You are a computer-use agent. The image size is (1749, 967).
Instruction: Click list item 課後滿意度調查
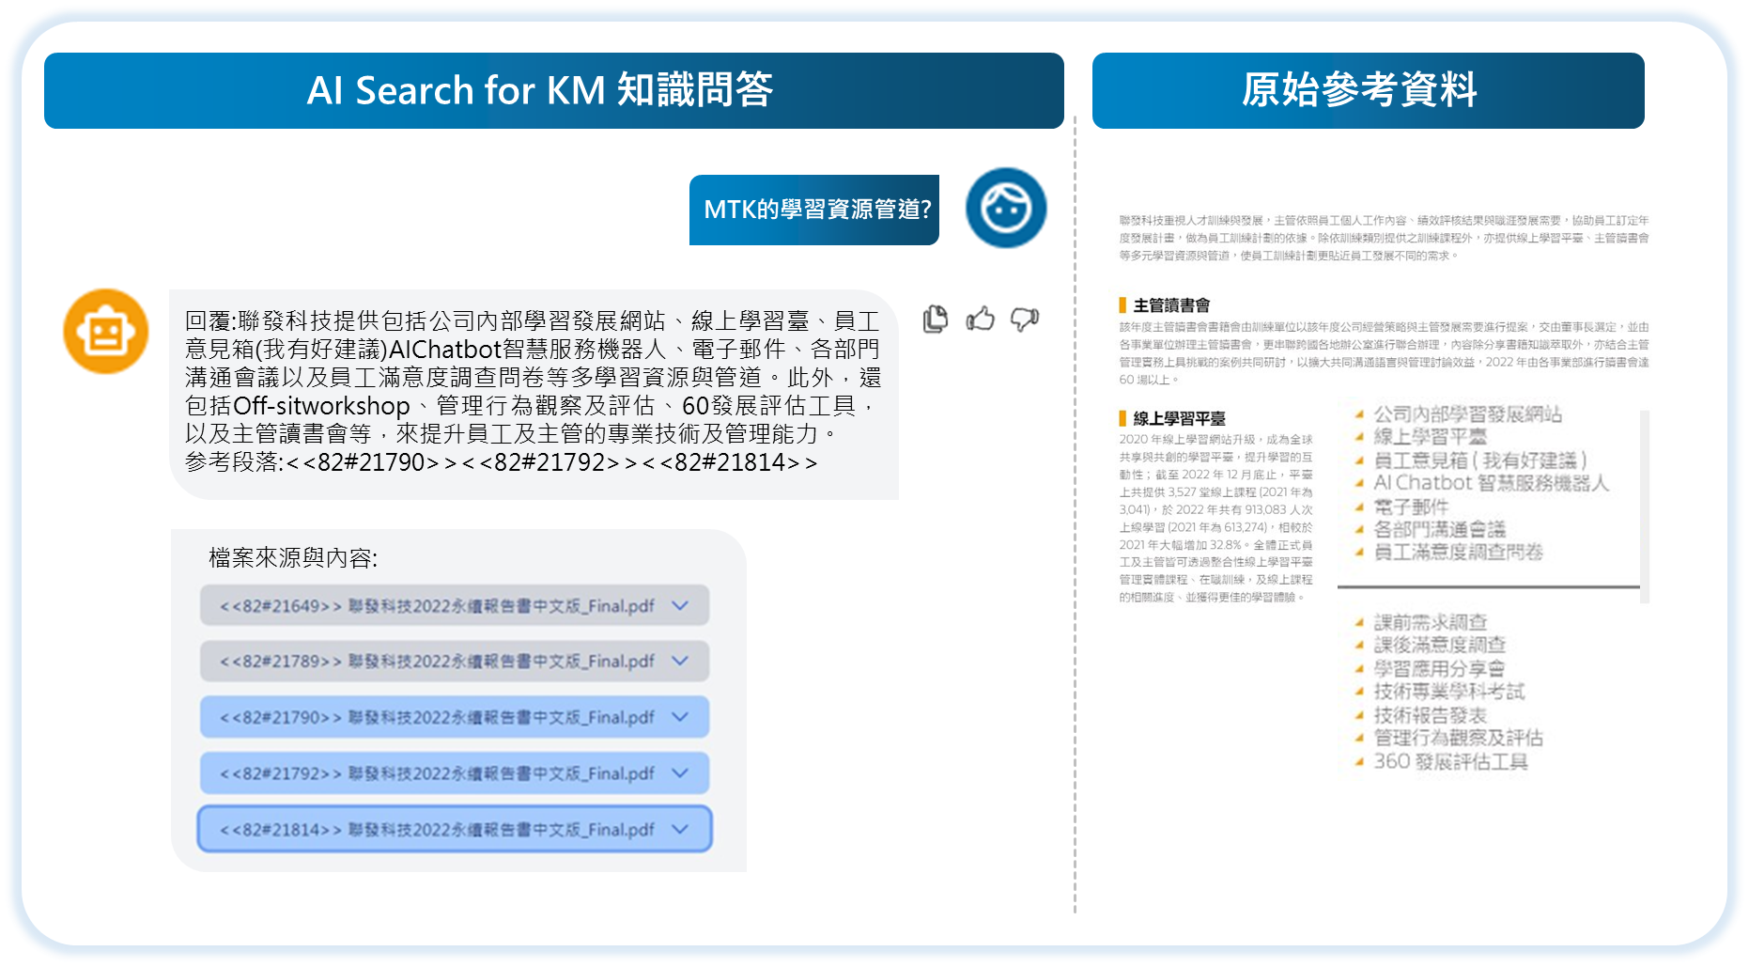point(1439,645)
